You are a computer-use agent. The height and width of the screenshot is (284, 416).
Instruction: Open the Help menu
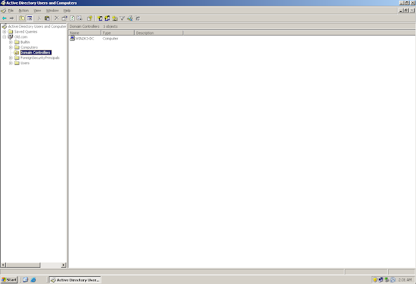(67, 10)
